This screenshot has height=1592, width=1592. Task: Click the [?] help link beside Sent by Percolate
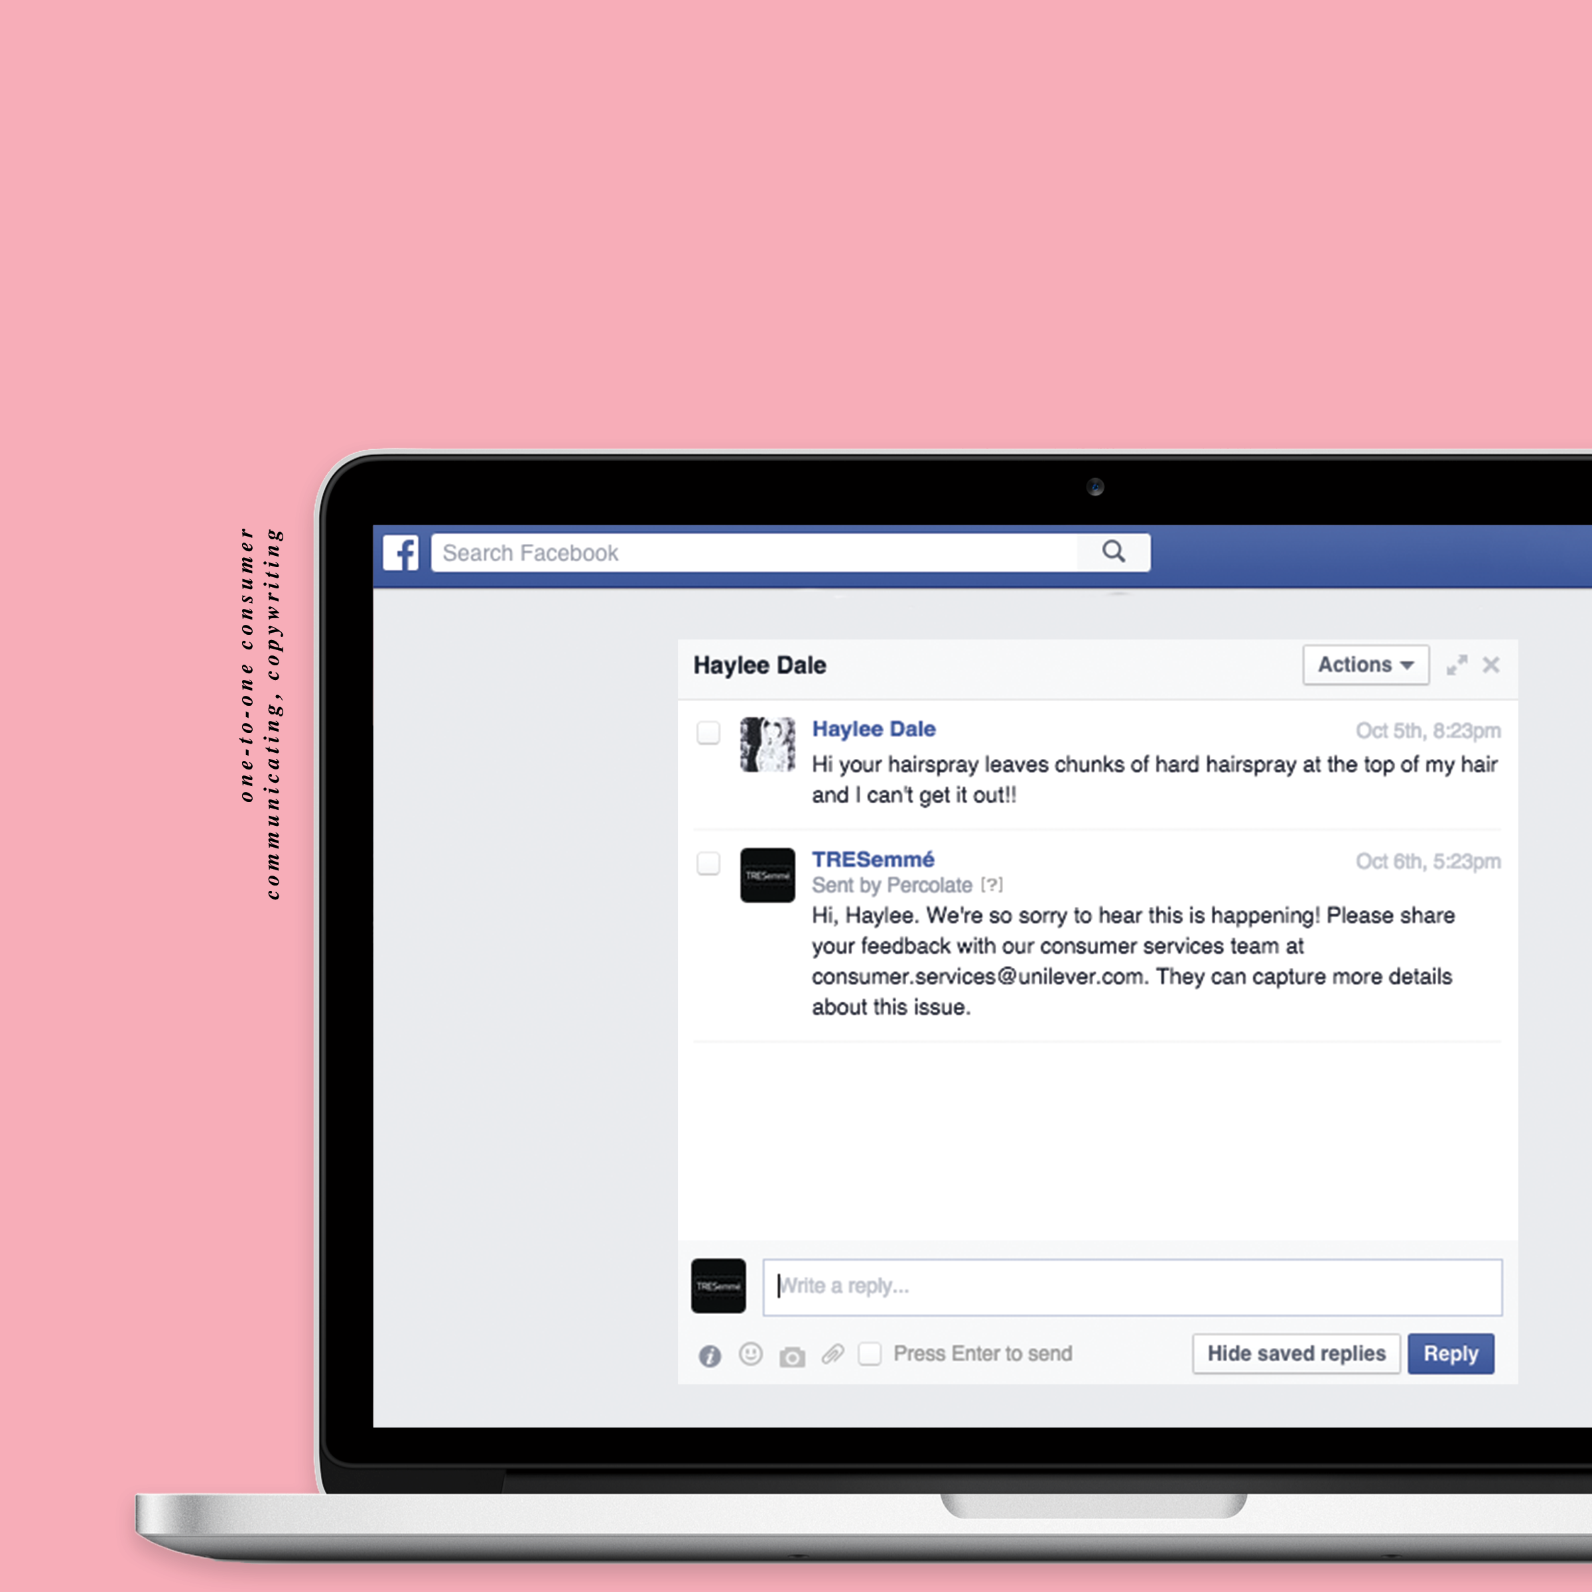(x=992, y=885)
